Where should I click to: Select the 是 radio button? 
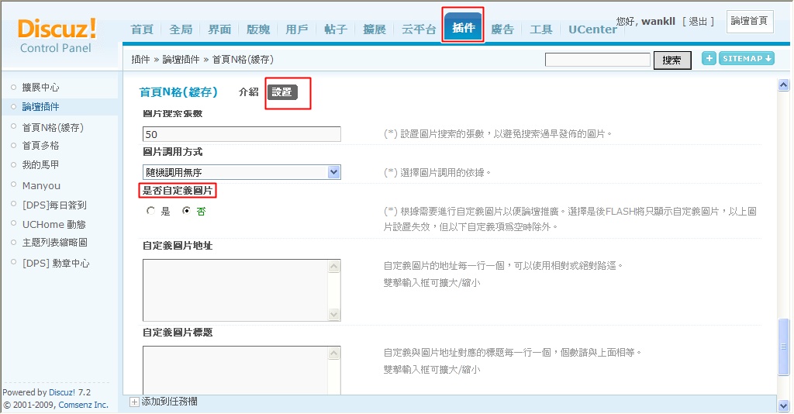[150, 211]
